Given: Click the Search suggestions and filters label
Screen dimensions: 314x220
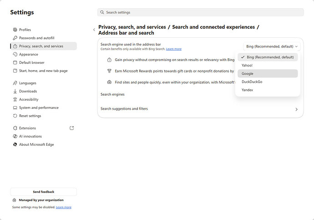Looking at the screenshot, I should (124, 108).
